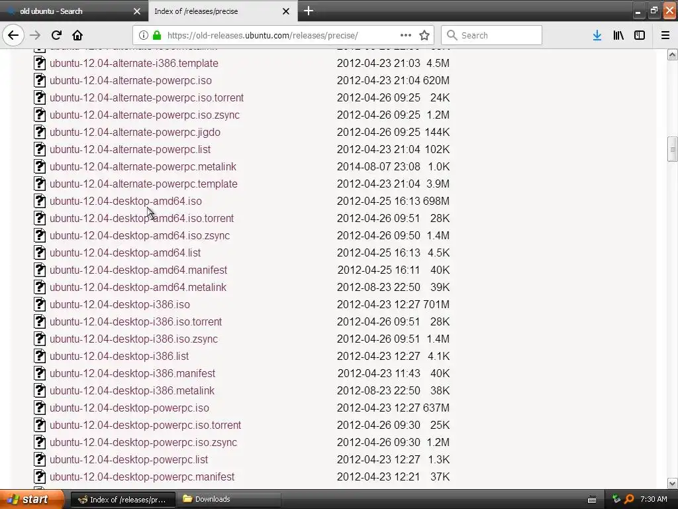
Task: Open the Library bookshelf icon
Action: [x=618, y=36]
